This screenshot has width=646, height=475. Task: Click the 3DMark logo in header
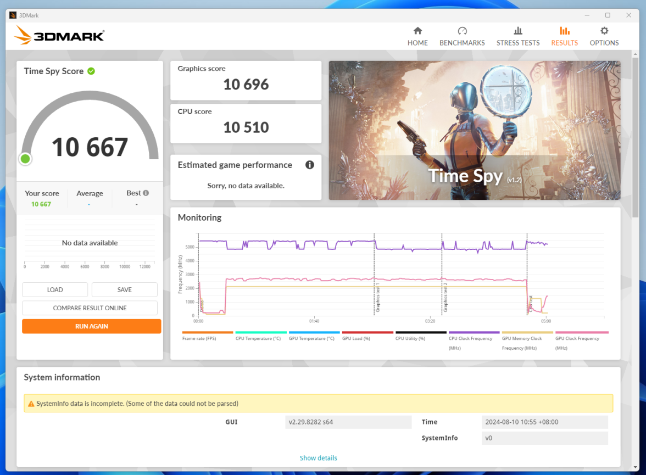(59, 35)
